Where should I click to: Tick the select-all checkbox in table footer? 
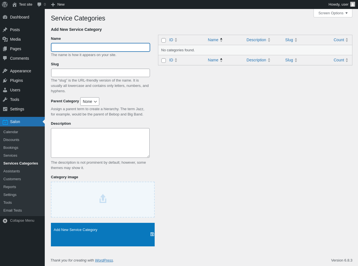[164, 61]
